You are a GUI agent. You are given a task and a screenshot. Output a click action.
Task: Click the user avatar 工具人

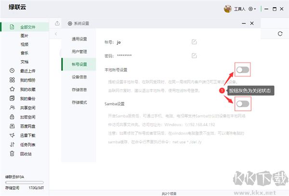(x=228, y=9)
